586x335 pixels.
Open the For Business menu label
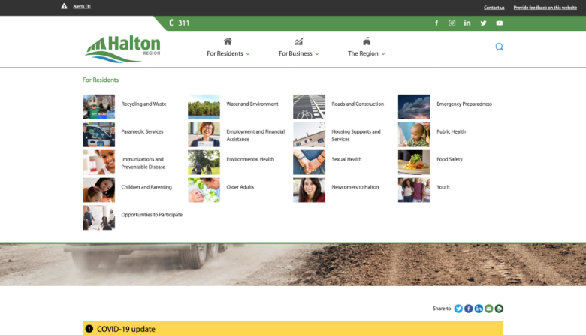tap(295, 53)
